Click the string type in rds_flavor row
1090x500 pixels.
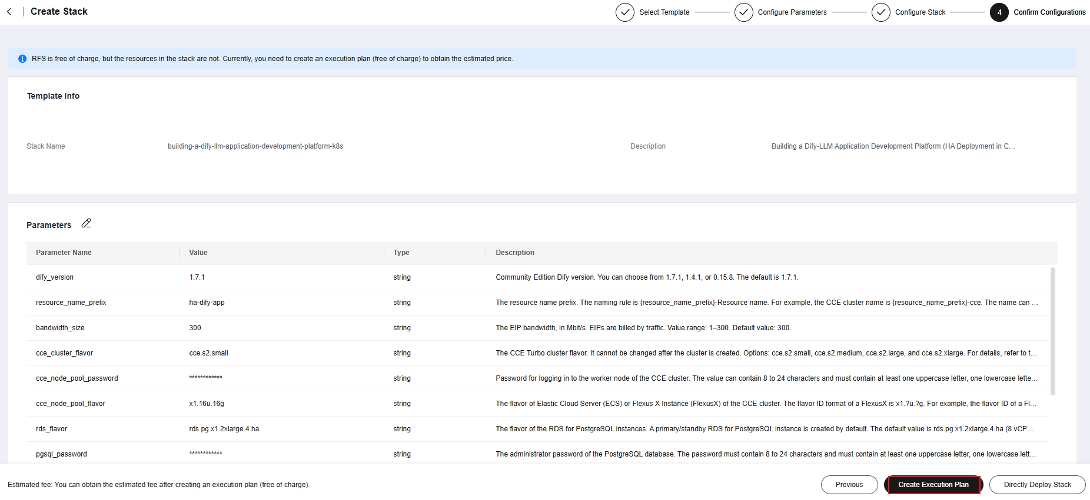[x=402, y=429]
